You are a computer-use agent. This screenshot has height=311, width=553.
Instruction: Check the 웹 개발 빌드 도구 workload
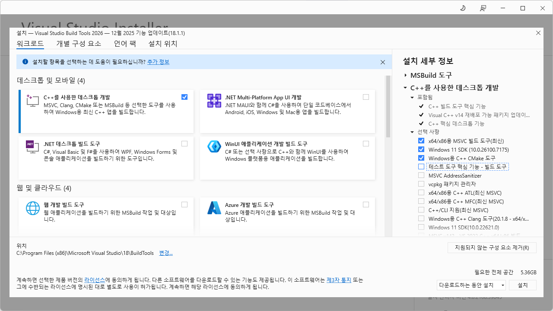click(x=185, y=204)
